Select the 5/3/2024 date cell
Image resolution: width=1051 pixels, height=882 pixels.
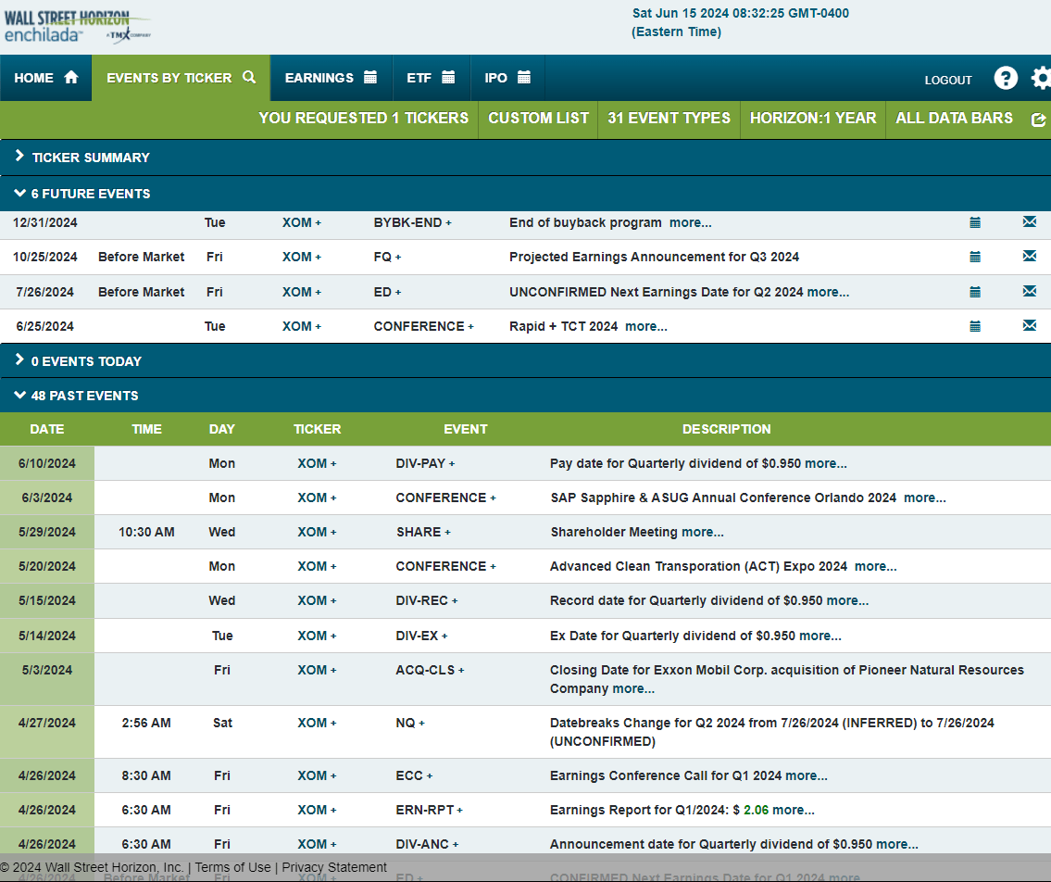pyautogui.click(x=47, y=679)
